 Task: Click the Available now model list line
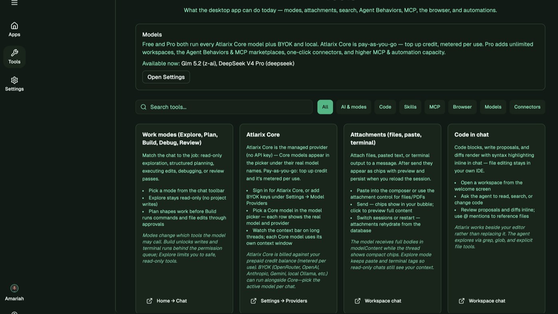point(218,63)
